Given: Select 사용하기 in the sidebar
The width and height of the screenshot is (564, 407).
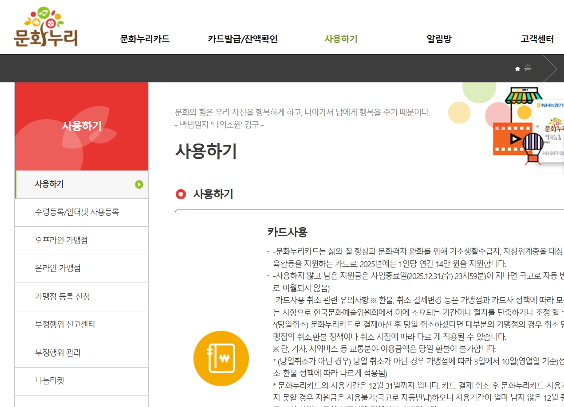Looking at the screenshot, I should point(82,184).
